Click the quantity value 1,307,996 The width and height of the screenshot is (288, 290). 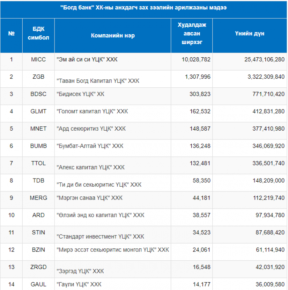(x=198, y=77)
